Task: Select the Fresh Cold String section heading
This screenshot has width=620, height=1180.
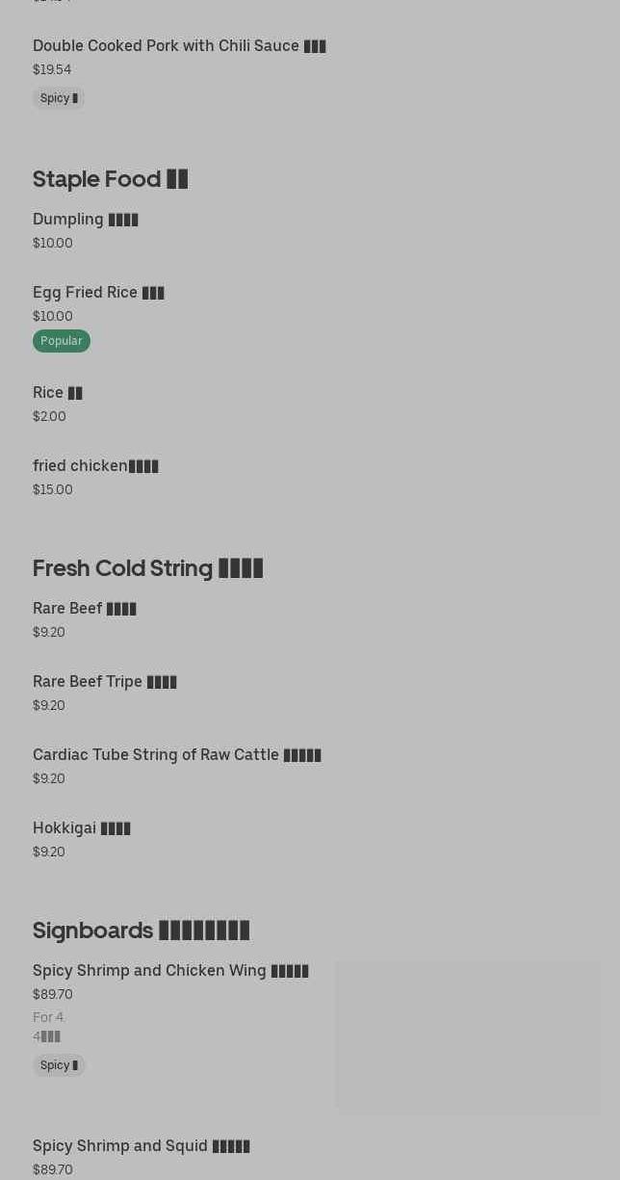Action: (147, 568)
